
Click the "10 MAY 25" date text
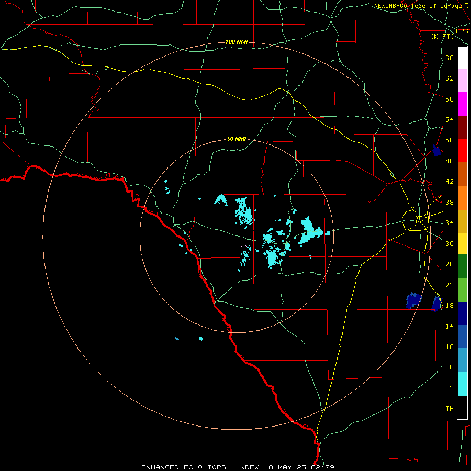(285, 467)
